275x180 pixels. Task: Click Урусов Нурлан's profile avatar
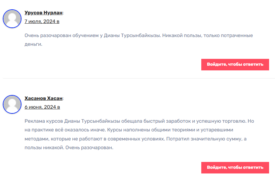(x=12, y=19)
